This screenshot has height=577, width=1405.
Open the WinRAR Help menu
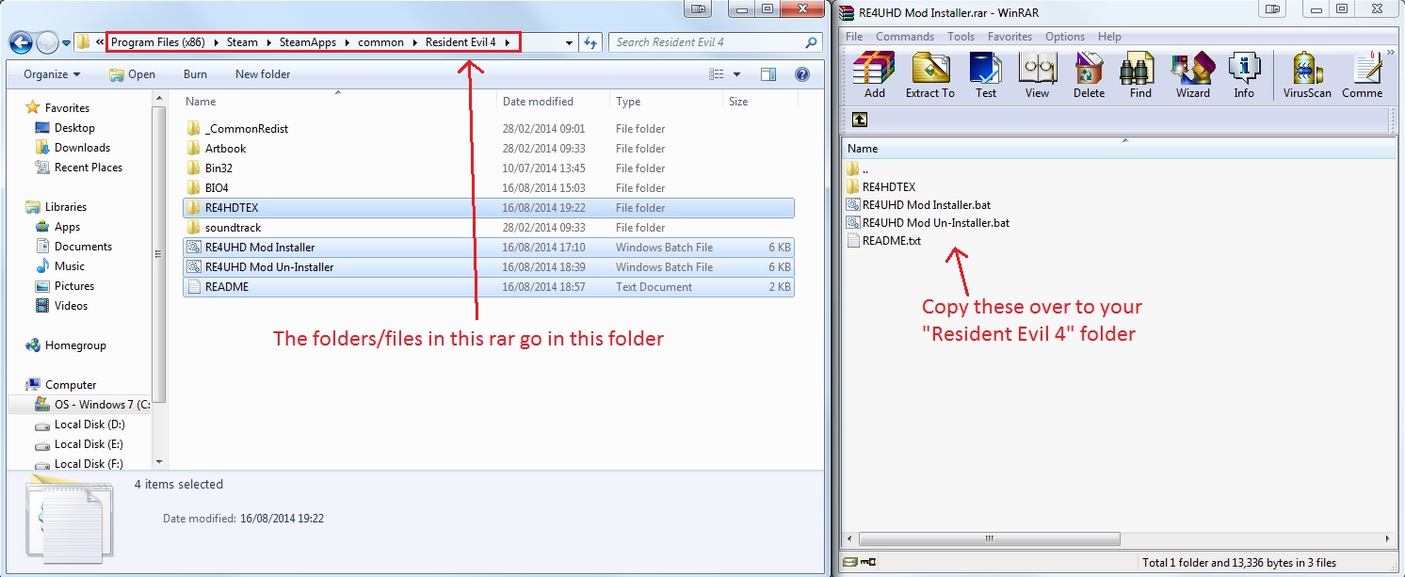pyautogui.click(x=1109, y=37)
